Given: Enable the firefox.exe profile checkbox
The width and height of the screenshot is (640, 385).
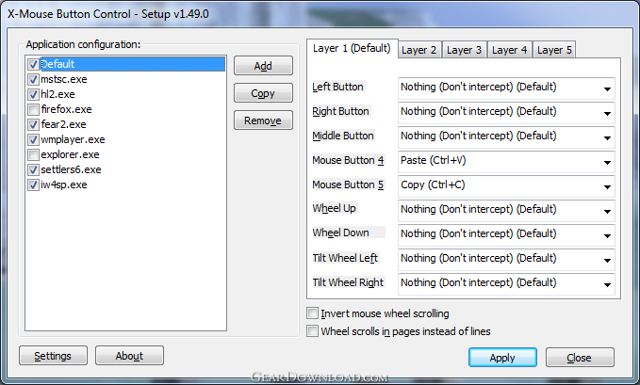Looking at the screenshot, I should pos(33,109).
